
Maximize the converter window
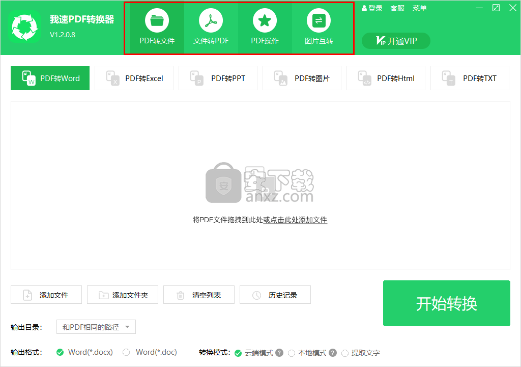[x=496, y=8]
